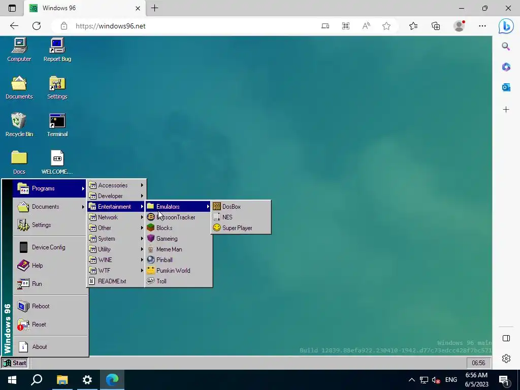The width and height of the screenshot is (520, 390).
Task: Open the Computer desktop icon
Action: pyautogui.click(x=19, y=50)
